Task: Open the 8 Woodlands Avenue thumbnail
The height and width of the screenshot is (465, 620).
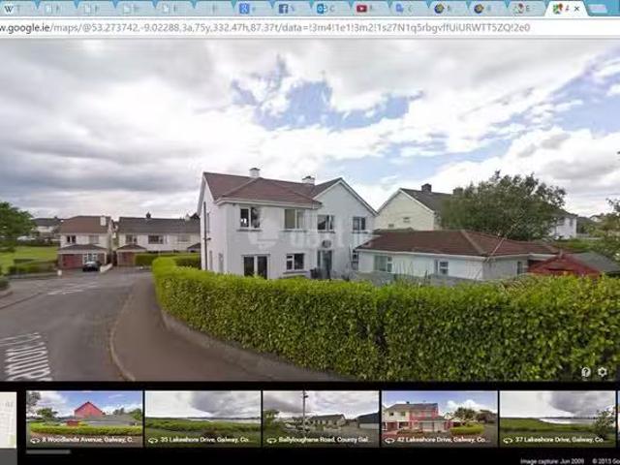Action: tap(84, 418)
